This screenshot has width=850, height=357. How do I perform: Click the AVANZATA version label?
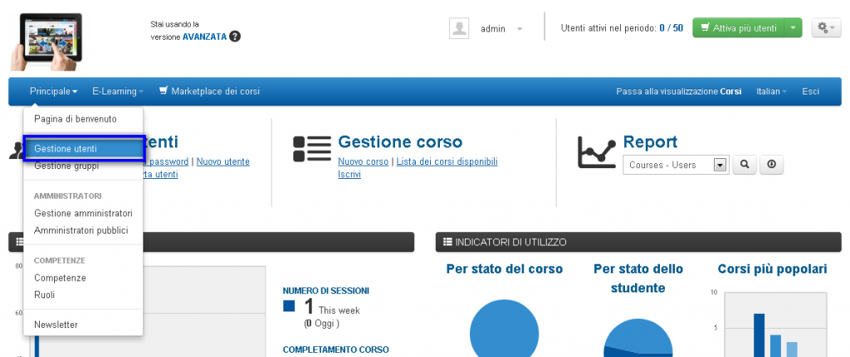coord(204,37)
